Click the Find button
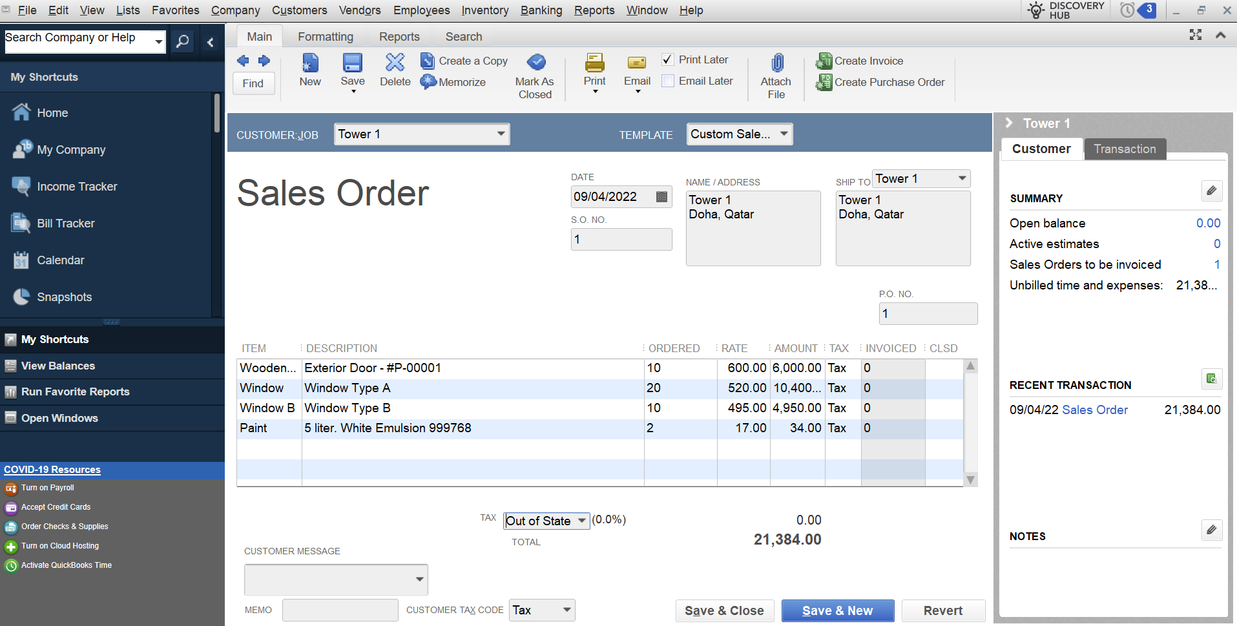 [253, 83]
